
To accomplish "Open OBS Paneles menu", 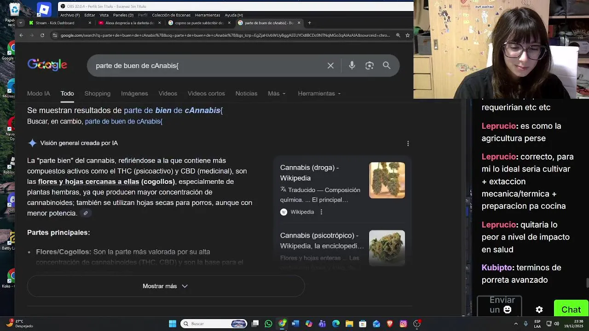I will (123, 15).
